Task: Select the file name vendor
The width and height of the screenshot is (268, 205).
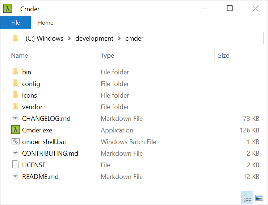Action: 32,107
